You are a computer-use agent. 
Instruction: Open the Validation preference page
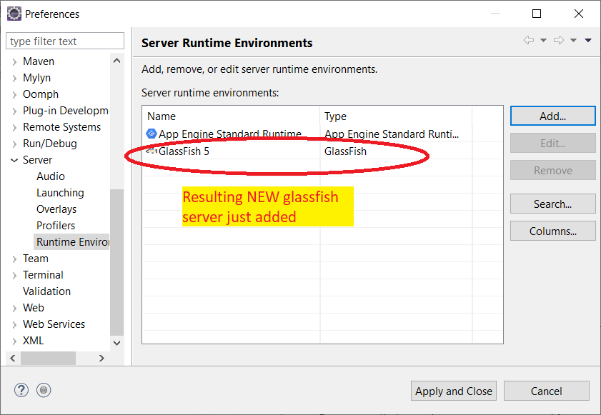(x=46, y=291)
